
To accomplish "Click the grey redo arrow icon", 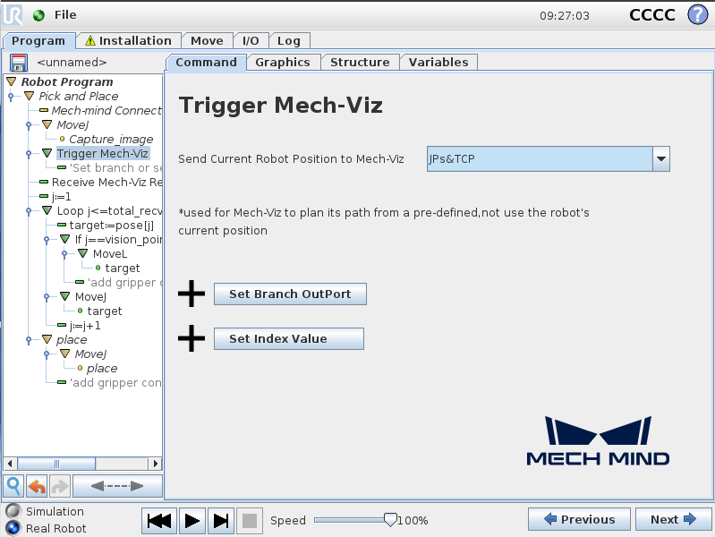I will 60,486.
